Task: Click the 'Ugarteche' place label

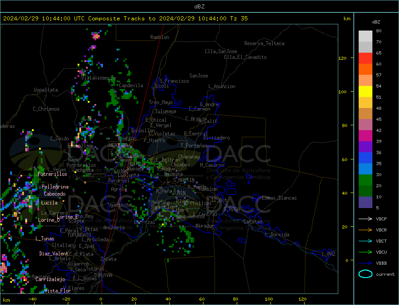Action: [x=120, y=205]
